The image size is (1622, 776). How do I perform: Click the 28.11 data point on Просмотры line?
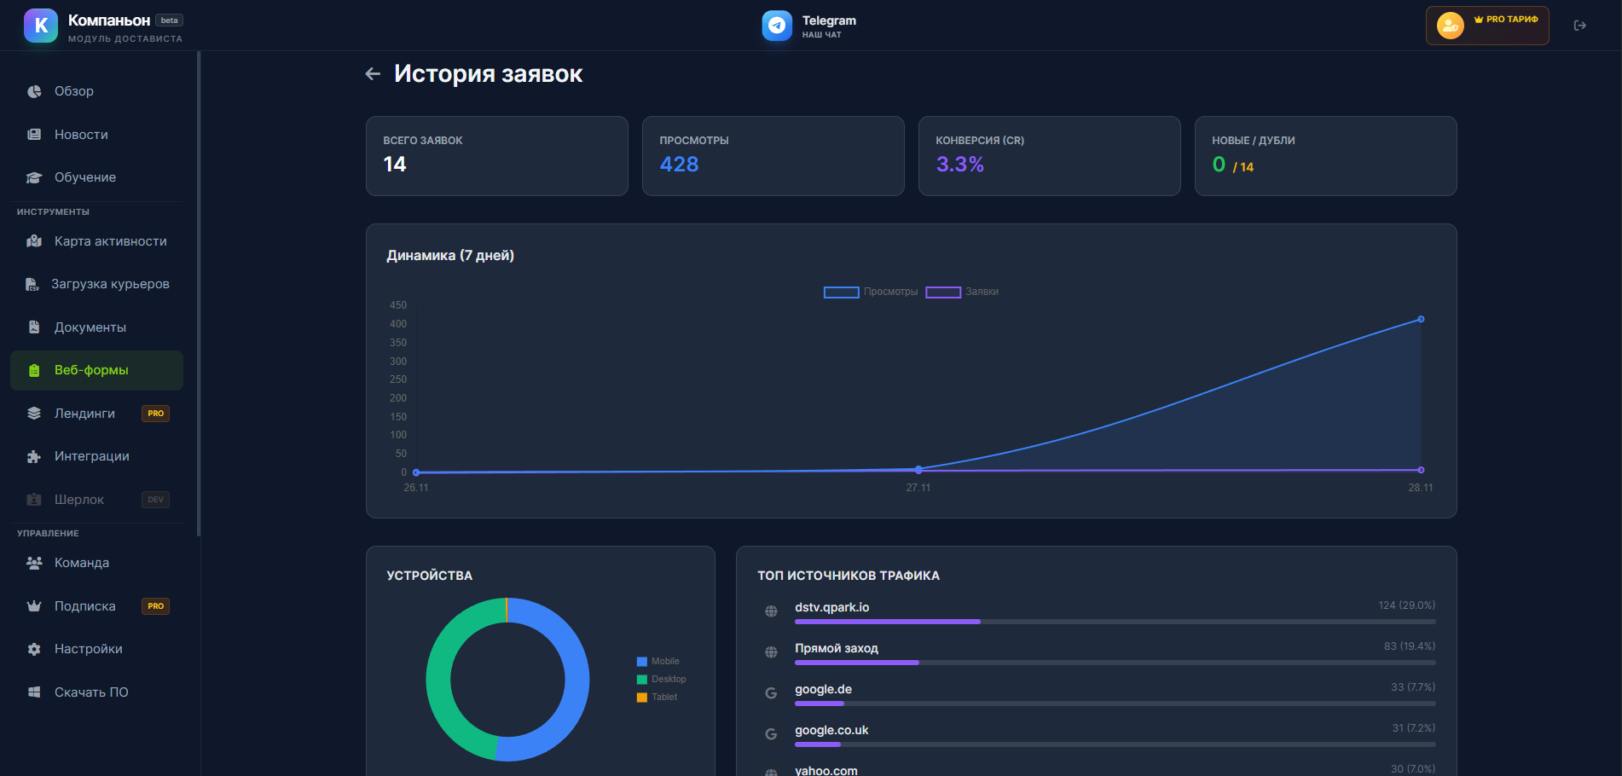pyautogui.click(x=1421, y=319)
